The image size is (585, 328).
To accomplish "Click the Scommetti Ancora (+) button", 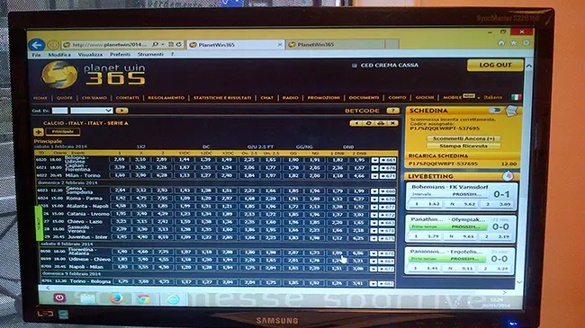I will (x=463, y=138).
